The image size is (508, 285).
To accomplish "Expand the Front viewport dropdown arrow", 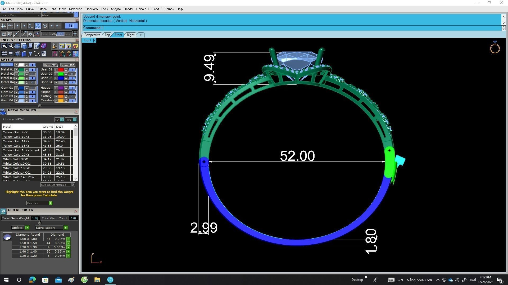I will coord(95,40).
